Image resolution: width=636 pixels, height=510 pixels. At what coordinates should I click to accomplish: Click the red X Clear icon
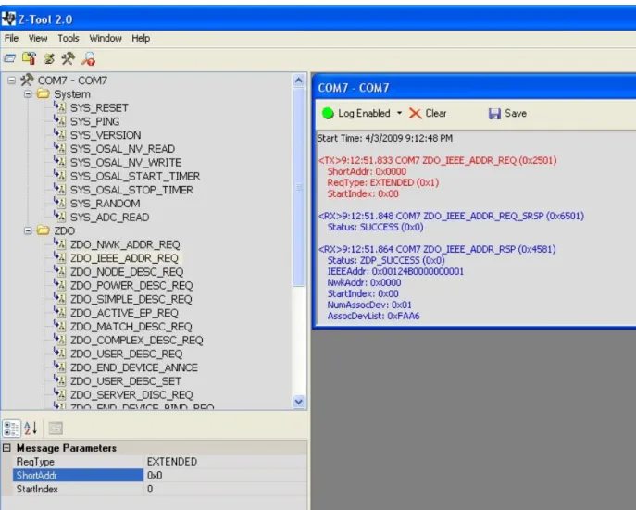point(415,113)
